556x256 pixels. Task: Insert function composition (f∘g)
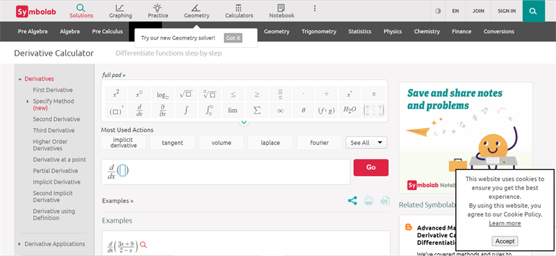point(327,111)
